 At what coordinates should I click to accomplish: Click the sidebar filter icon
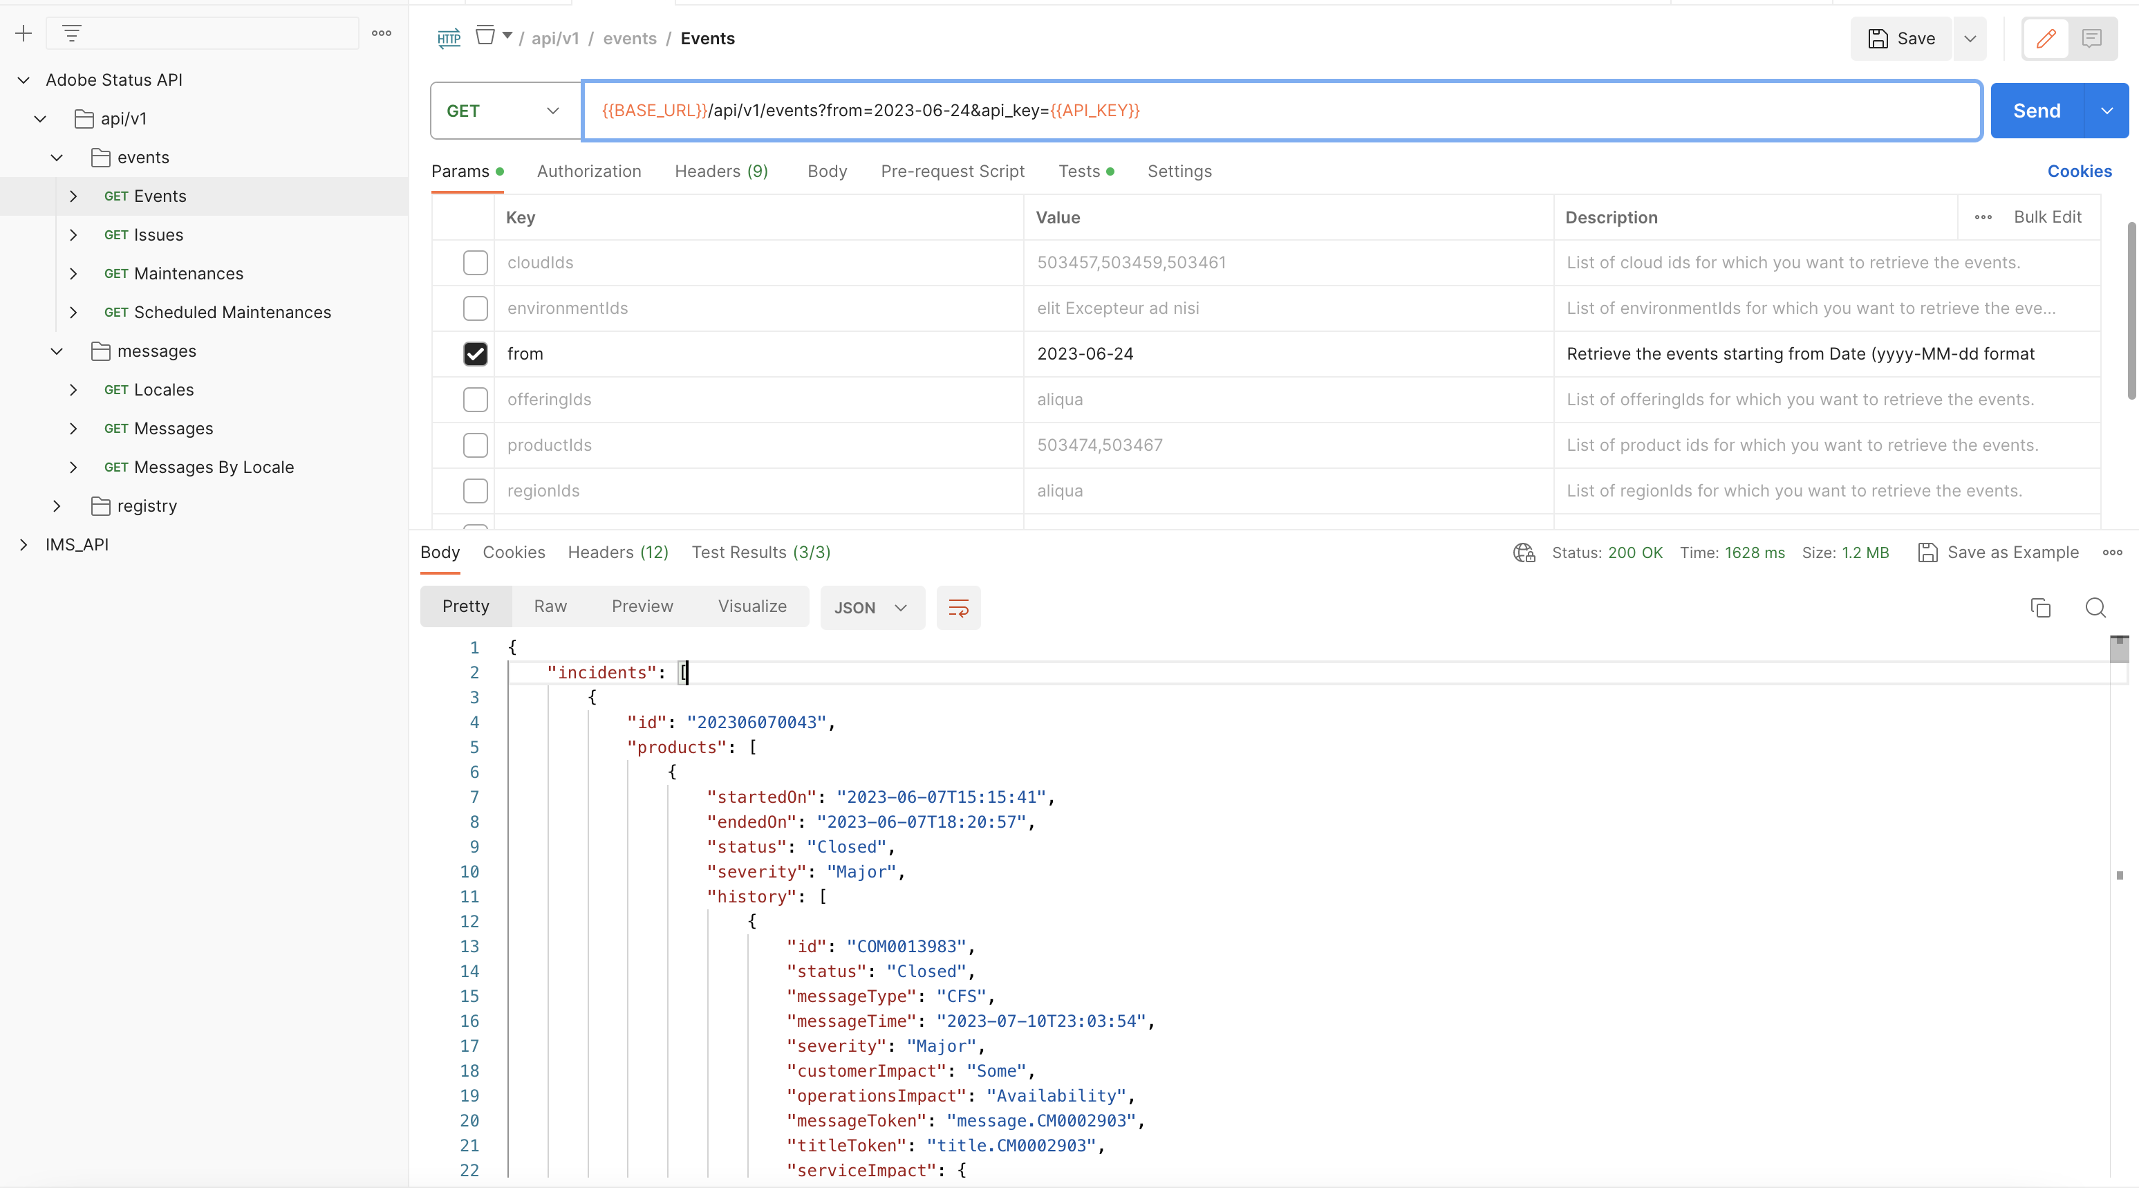71,33
